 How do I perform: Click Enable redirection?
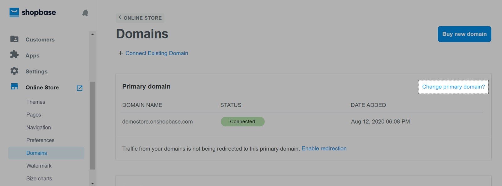pos(324,148)
